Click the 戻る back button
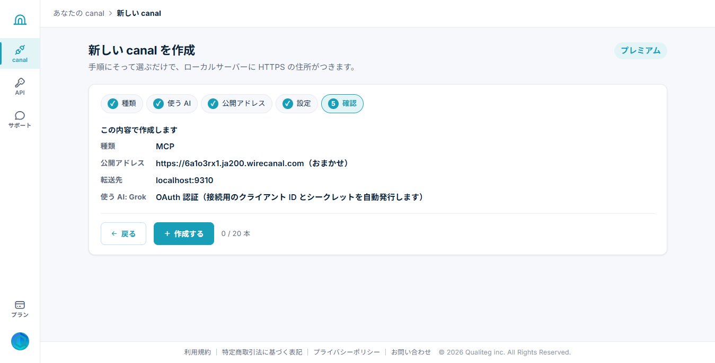This screenshot has width=715, height=363. tap(123, 234)
